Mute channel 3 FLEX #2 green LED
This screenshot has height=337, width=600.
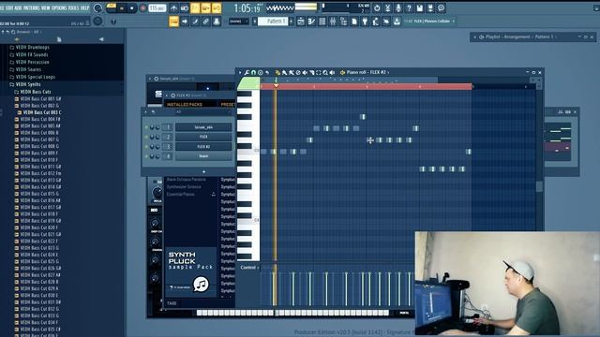pyautogui.click(x=146, y=146)
